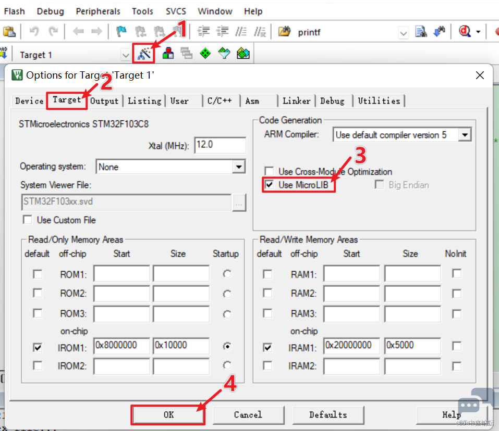Screen dimensions: 499x431
Task: Click the Find in Files folder icon
Action: (x=284, y=31)
